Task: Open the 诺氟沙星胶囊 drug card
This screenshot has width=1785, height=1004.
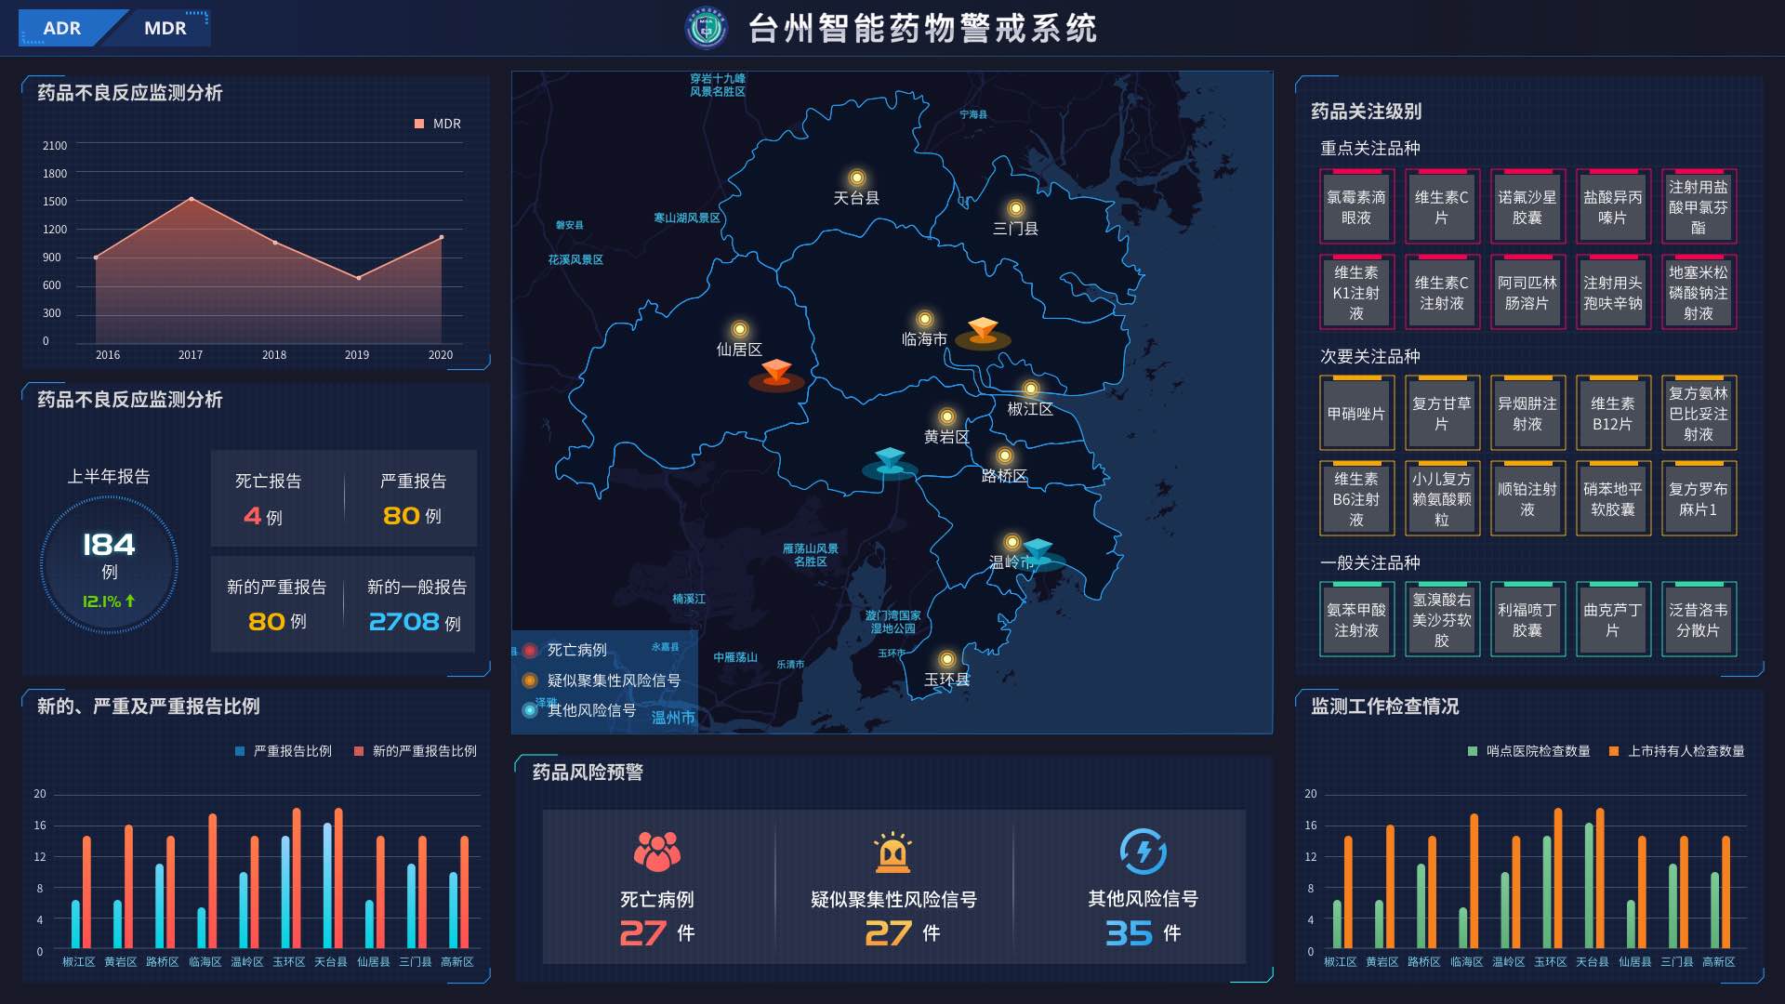Action: tap(1527, 207)
